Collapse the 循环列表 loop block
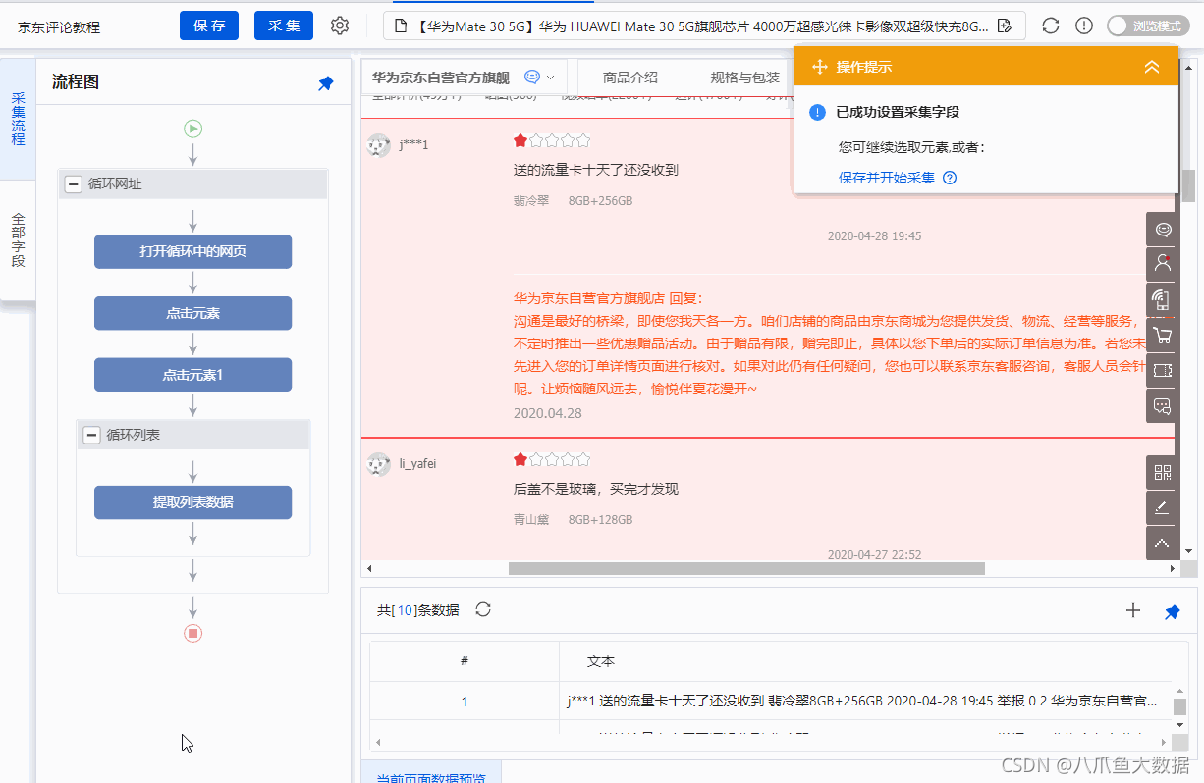 91,435
